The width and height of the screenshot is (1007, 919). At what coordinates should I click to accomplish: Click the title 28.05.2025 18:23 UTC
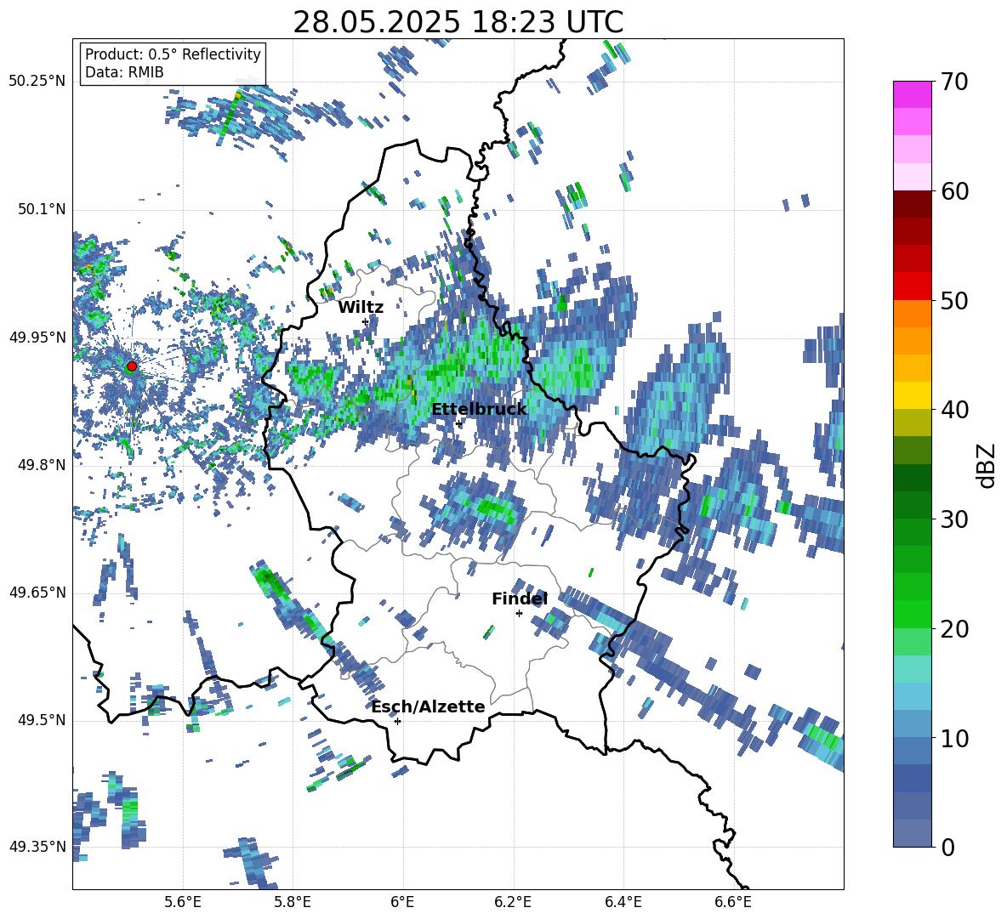tap(458, 22)
